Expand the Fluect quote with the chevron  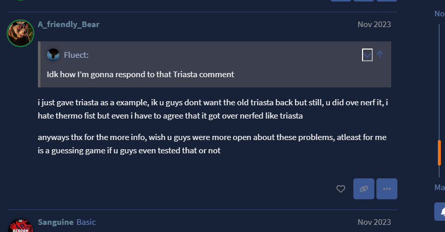[367, 55]
